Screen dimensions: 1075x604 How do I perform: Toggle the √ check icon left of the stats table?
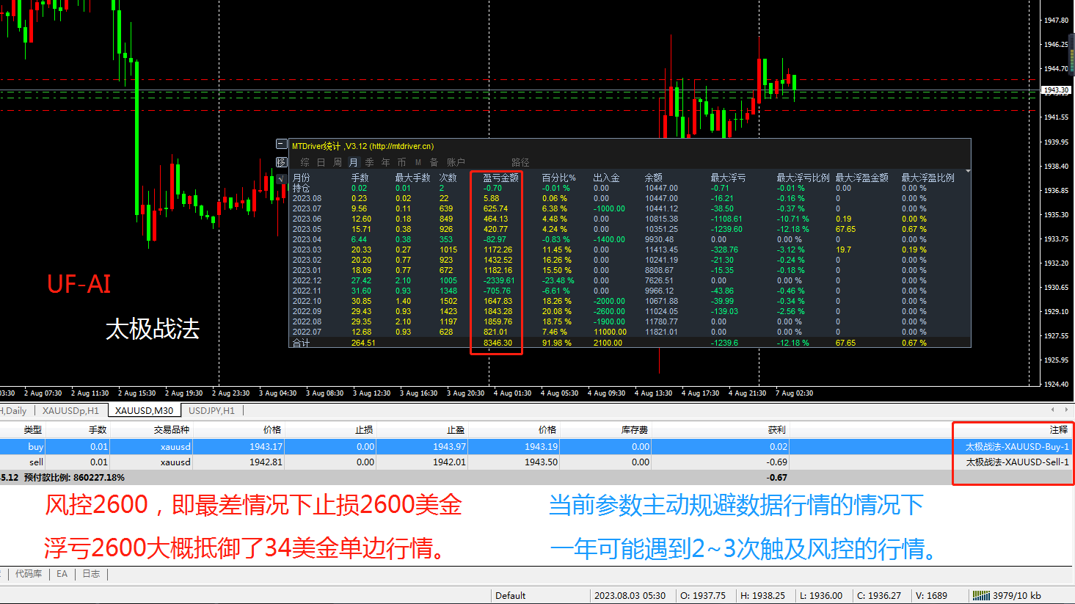(281, 178)
